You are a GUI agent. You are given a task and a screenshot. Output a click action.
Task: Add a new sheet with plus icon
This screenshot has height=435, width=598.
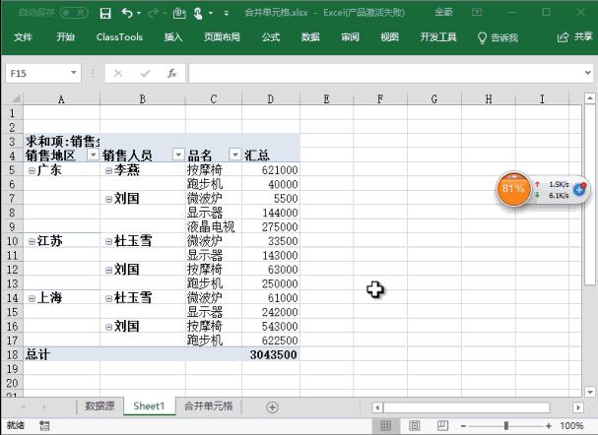(x=272, y=407)
